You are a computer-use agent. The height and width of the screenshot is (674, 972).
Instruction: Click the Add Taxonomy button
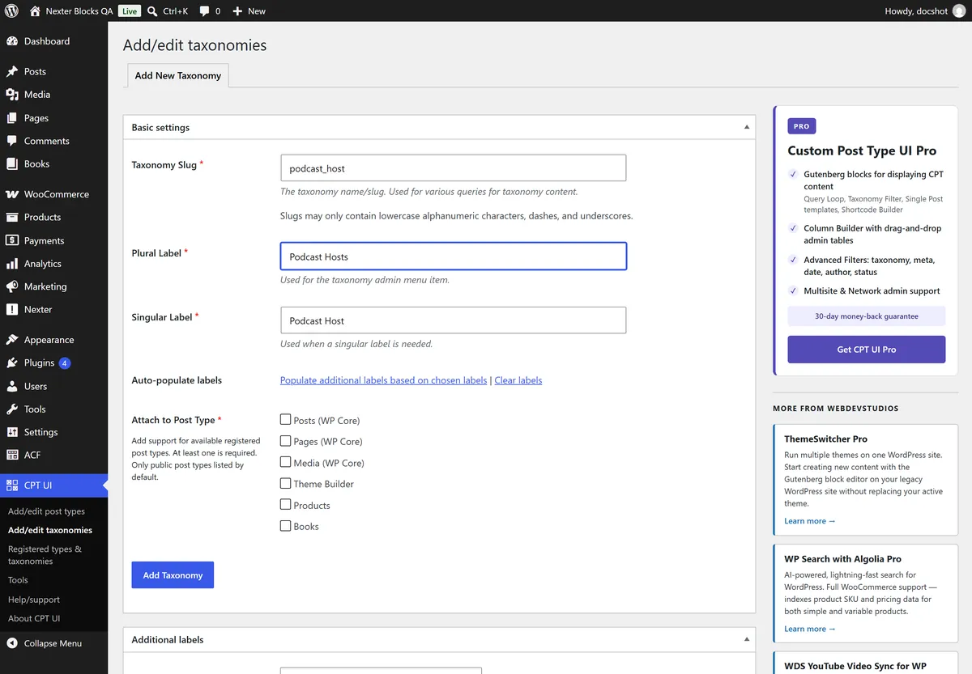[x=173, y=575]
